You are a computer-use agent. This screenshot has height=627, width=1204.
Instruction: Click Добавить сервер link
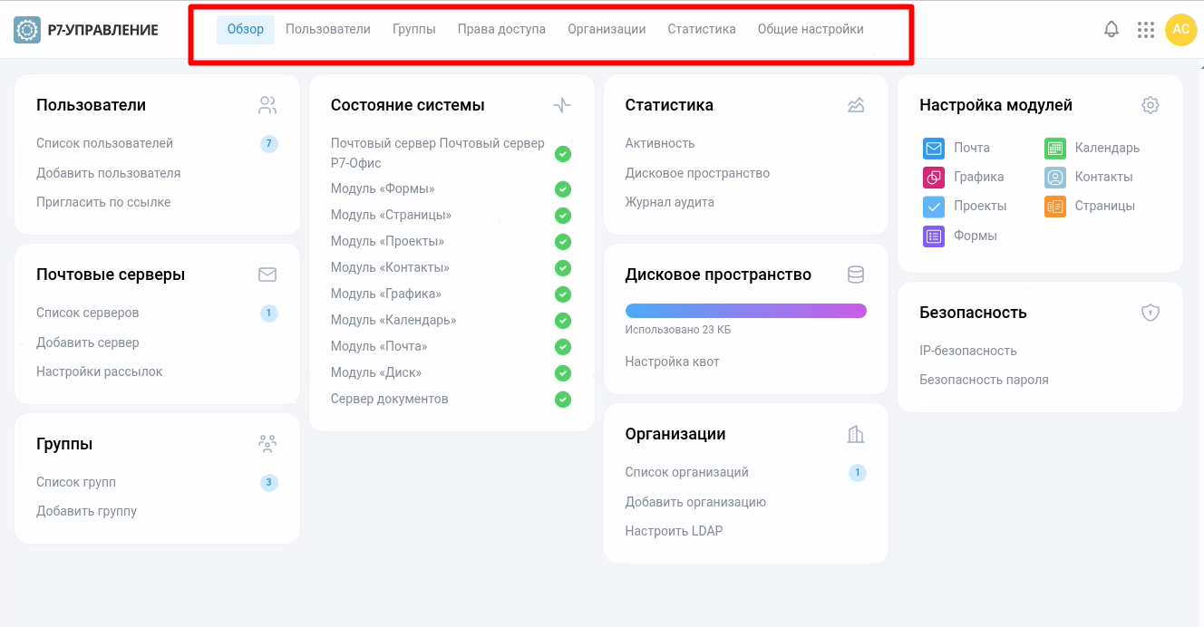pyautogui.click(x=88, y=342)
